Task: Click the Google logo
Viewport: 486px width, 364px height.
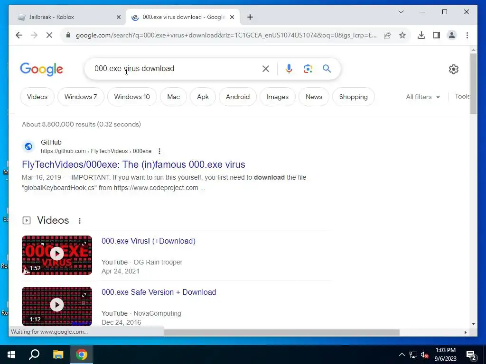Action: [x=42, y=69]
